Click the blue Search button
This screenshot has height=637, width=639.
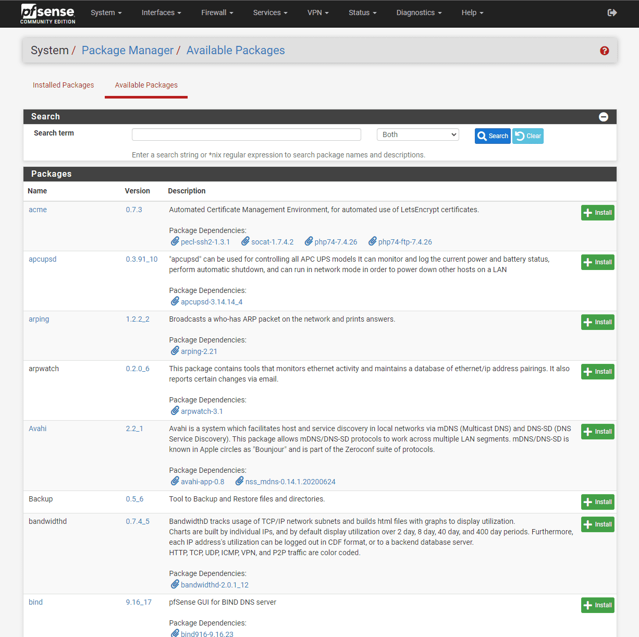pyautogui.click(x=493, y=136)
